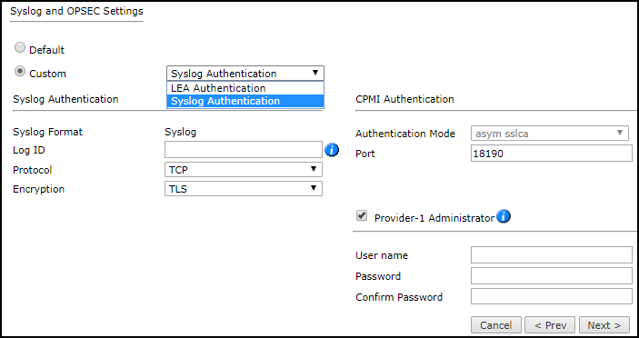Viewport: 639px width, 338px height.
Task: Open the Syslog Authentication dropdown arrow
Action: pyautogui.click(x=315, y=73)
